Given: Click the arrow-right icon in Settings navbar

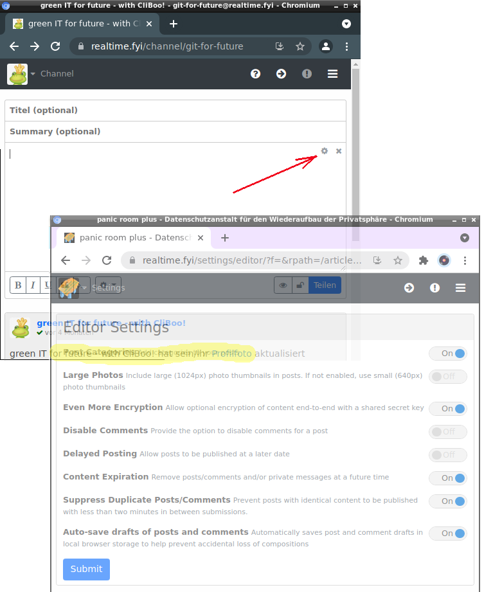Looking at the screenshot, I should pyautogui.click(x=409, y=288).
